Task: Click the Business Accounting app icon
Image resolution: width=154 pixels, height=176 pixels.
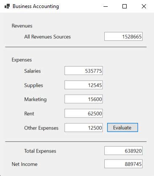Action: pos(7,6)
